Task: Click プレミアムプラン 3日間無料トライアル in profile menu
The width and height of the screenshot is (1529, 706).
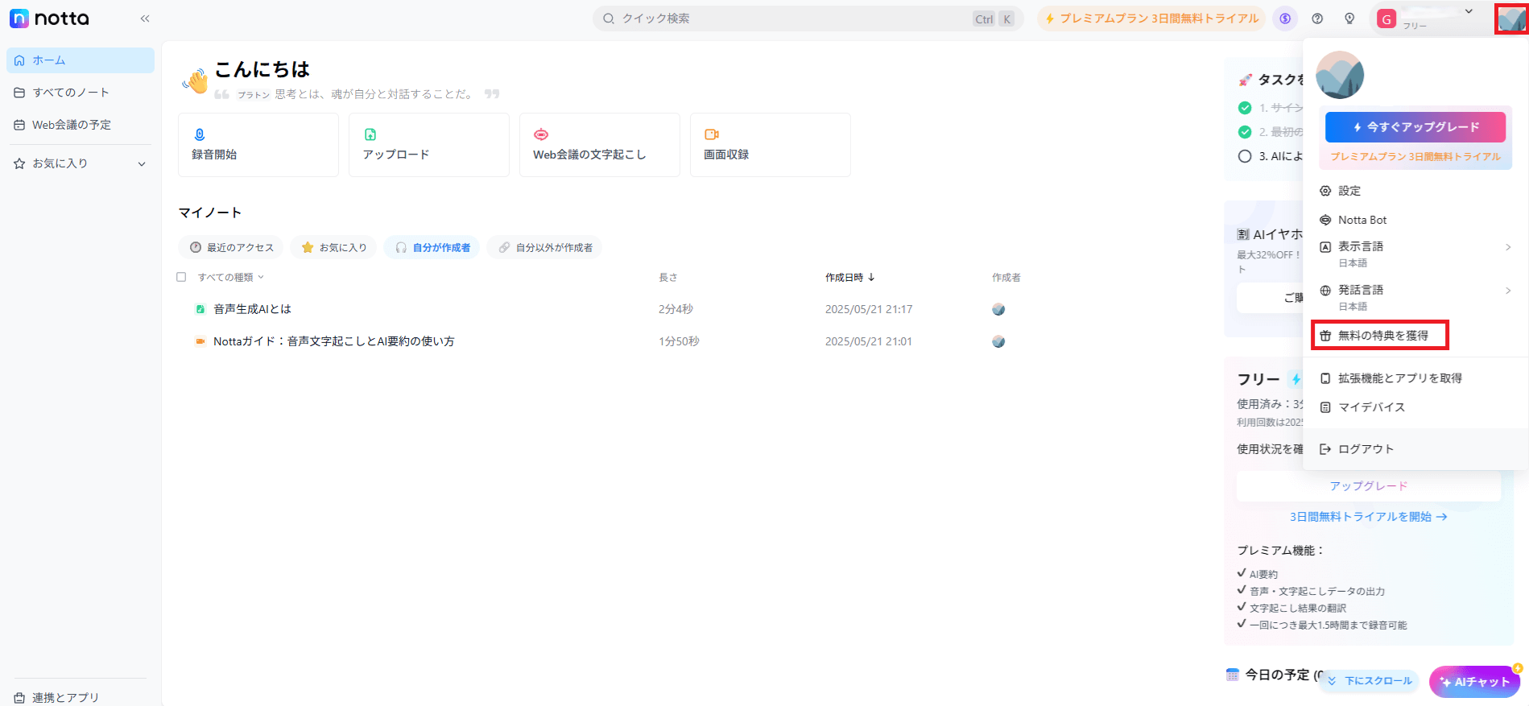Action: [x=1415, y=156]
